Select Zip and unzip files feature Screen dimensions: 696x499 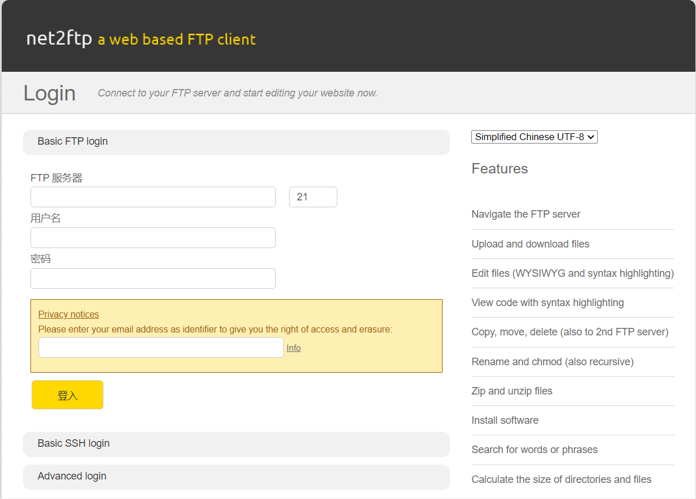click(512, 391)
